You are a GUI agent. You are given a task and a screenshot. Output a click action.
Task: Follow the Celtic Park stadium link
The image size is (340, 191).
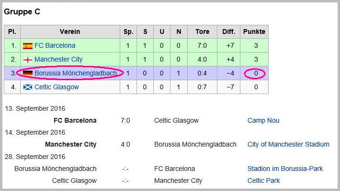click(263, 180)
